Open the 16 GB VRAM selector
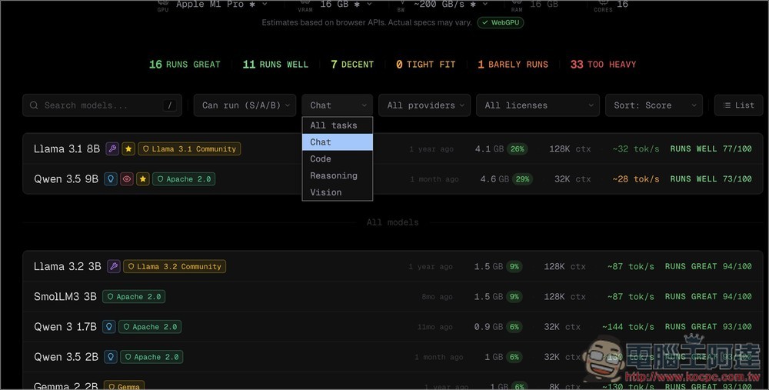The image size is (769, 390). coord(346,5)
